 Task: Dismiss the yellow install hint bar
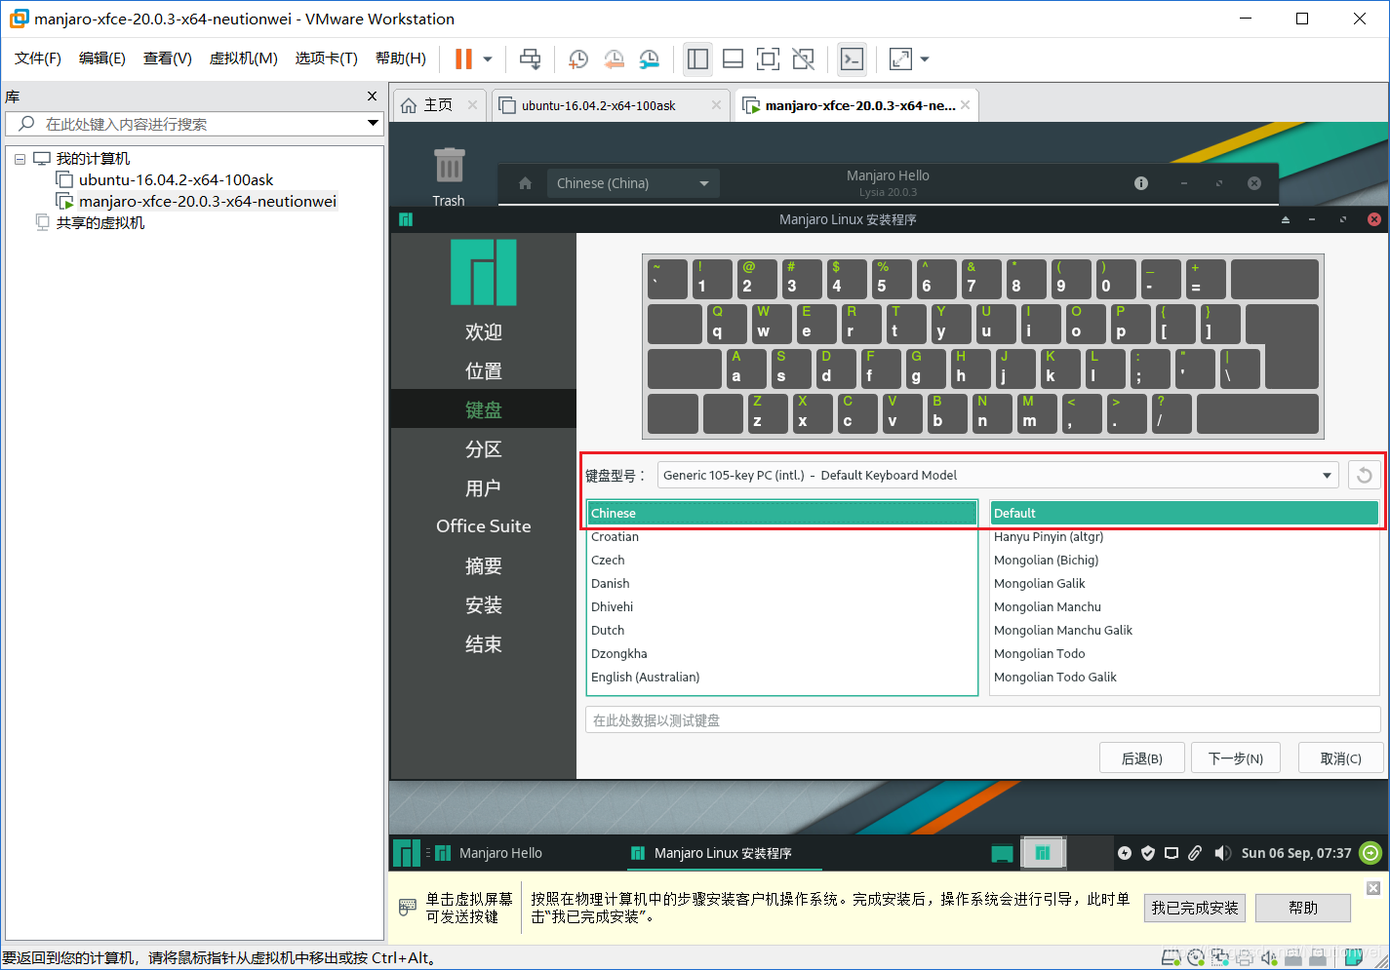pos(1372,888)
